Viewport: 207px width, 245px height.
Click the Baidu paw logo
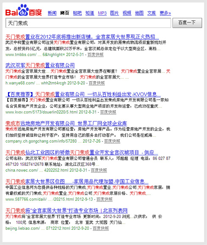click(24, 10)
